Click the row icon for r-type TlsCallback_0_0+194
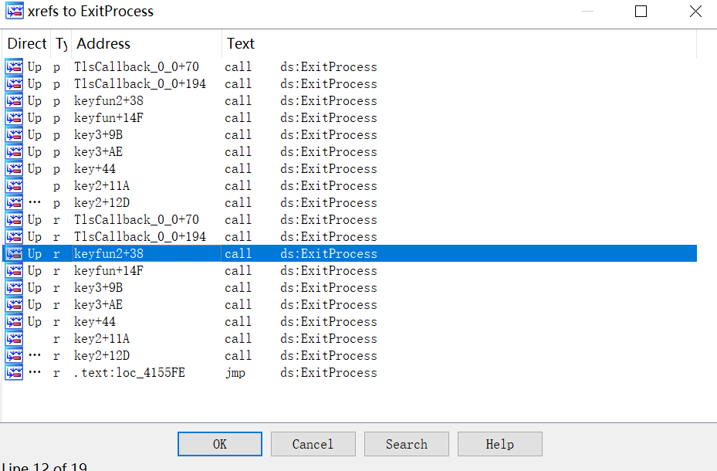Viewport: 717px width, 471px height. 14,236
